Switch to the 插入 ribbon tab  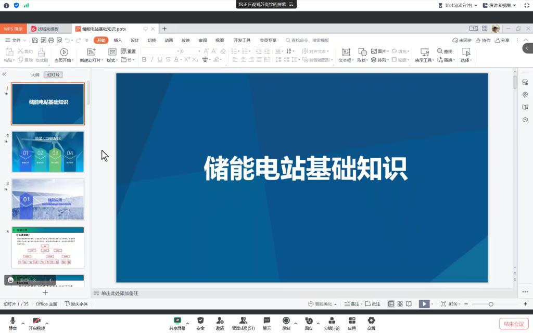(118, 40)
